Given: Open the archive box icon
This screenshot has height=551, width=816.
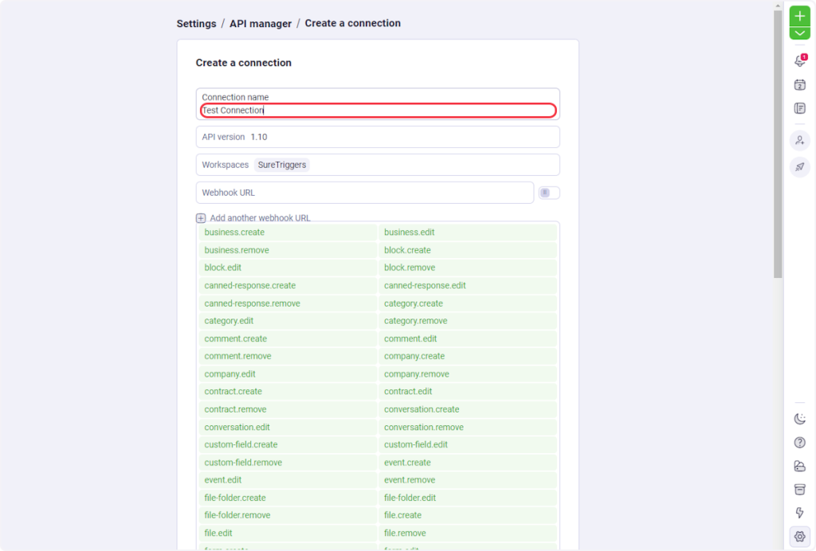Looking at the screenshot, I should 799,489.
